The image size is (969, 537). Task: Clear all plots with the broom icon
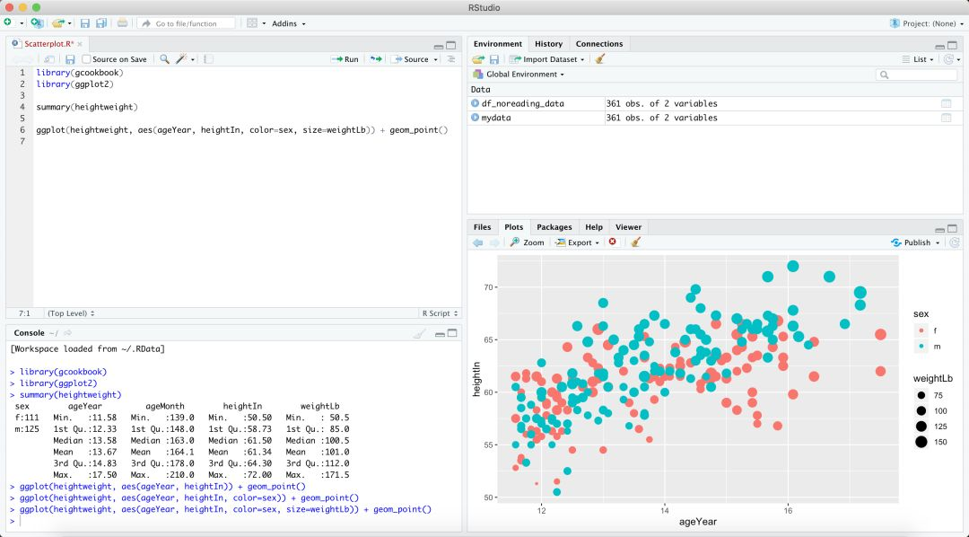[635, 242]
